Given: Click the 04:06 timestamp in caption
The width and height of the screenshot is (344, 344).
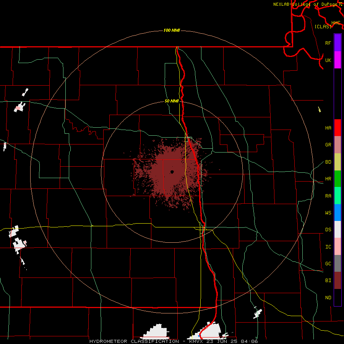Looking at the screenshot, I should click(249, 341).
